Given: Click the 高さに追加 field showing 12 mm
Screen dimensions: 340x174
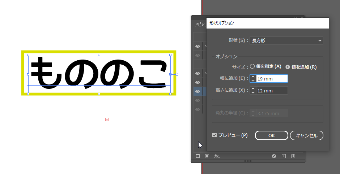Looking at the screenshot, I should click(272, 91).
